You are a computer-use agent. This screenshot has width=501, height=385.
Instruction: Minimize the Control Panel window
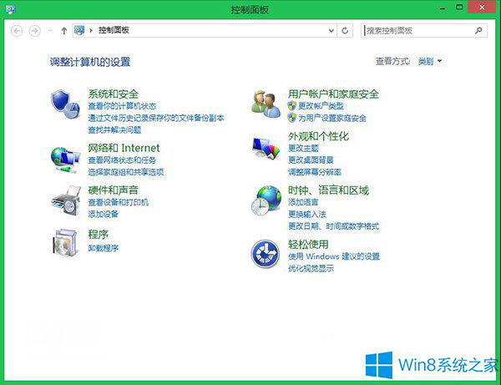click(443, 8)
